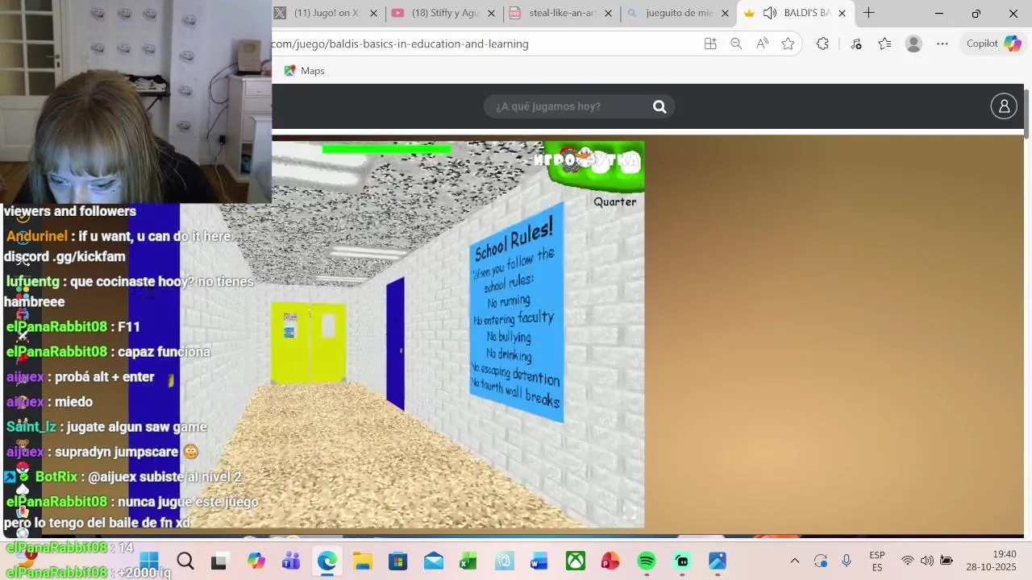Close the Jugo! on X tab

click(373, 13)
